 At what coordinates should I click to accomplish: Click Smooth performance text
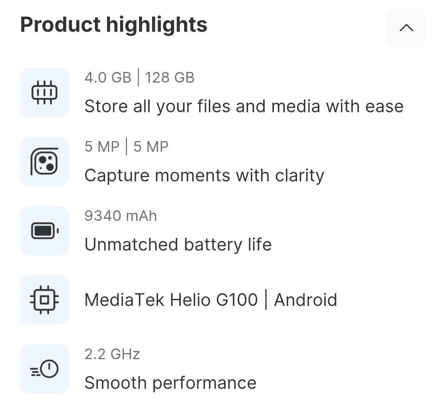[170, 383]
